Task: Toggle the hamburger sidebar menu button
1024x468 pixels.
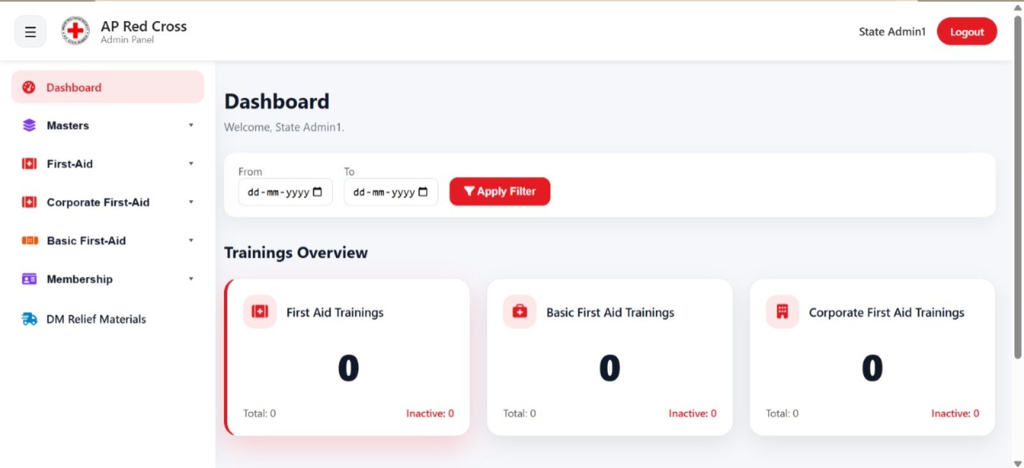Action: [30, 31]
